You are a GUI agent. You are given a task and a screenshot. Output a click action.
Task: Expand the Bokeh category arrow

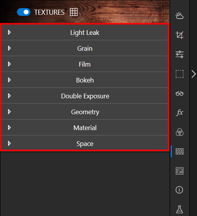point(9,80)
